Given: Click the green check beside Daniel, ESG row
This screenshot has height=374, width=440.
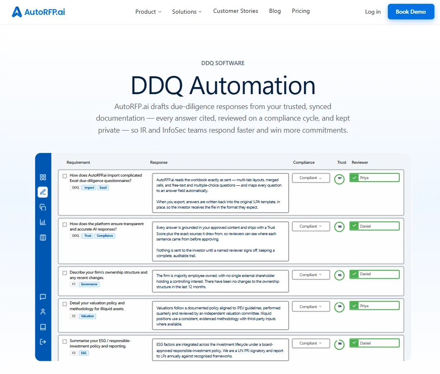Looking at the screenshot, I should (354, 343).
